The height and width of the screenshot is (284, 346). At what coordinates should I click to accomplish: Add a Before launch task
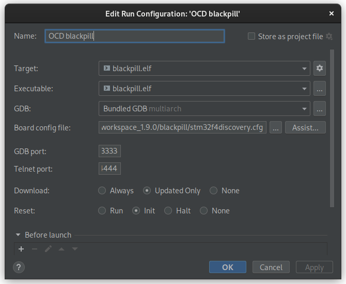pos(21,249)
